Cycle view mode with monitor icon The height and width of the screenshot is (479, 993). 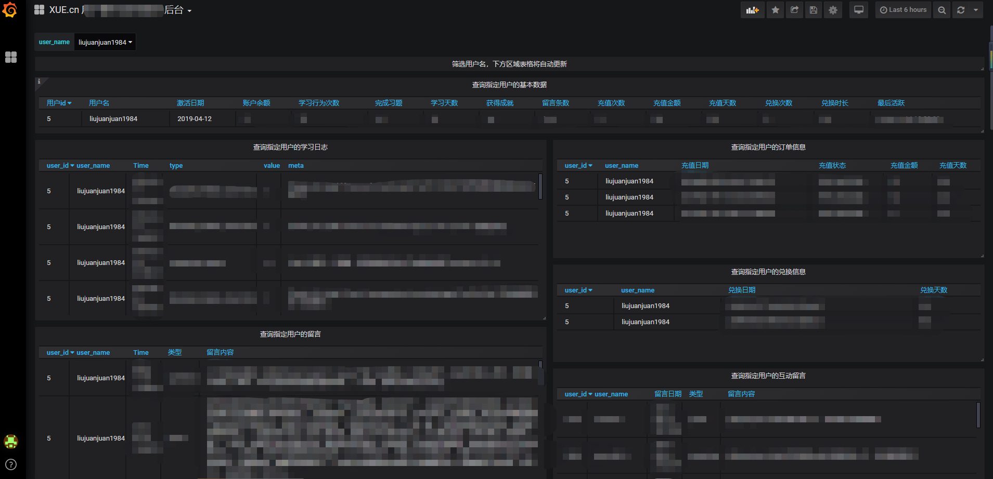(x=859, y=10)
